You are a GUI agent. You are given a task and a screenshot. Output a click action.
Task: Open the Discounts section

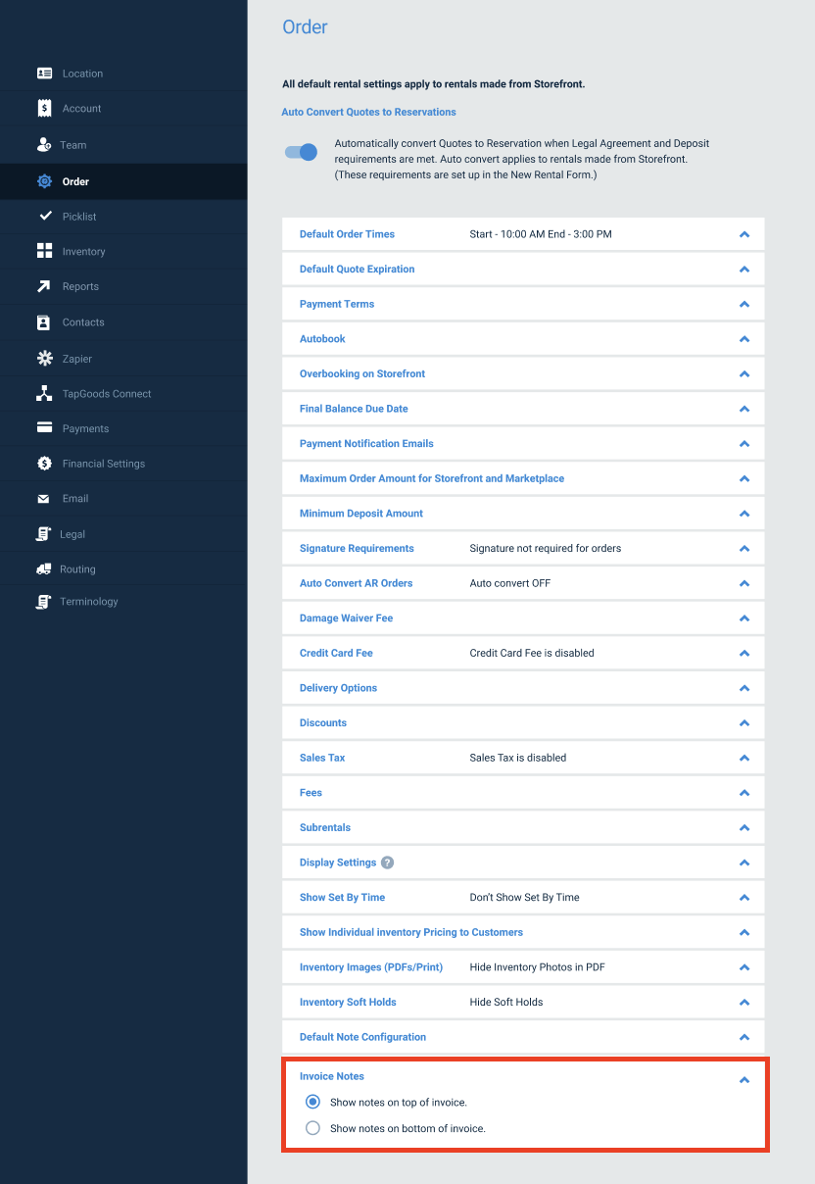tap(523, 723)
